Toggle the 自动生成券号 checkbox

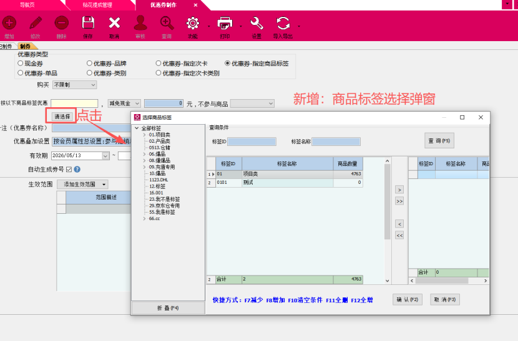pyautogui.click(x=69, y=170)
